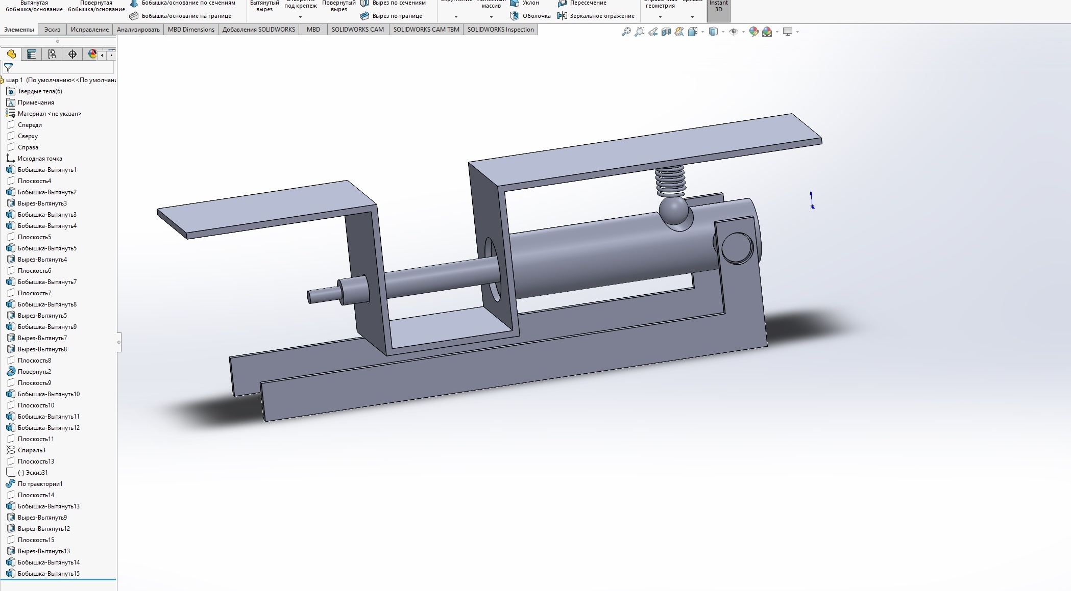
Task: Click Display Style cube icon
Action: pos(714,32)
